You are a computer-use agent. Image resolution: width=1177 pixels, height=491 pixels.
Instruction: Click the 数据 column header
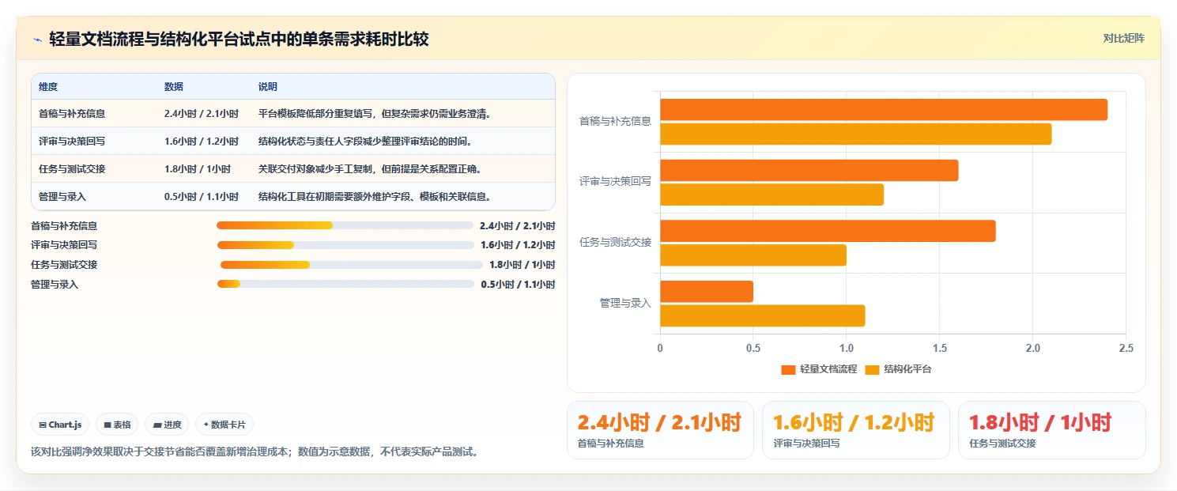174,87
